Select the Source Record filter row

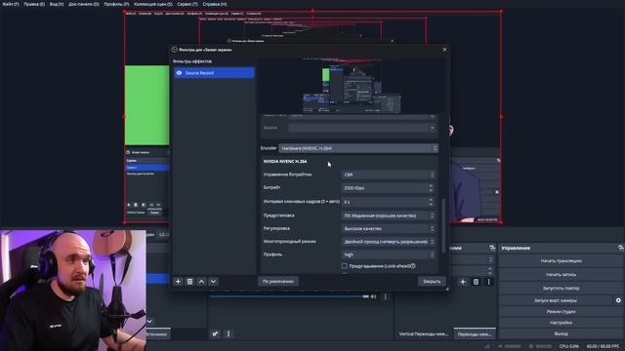coord(214,73)
